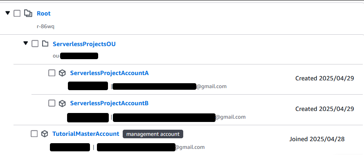Image resolution: width=364 pixels, height=155 pixels.
Task: Click the TutorialMasterAccount cube icon
Action: coord(44,134)
